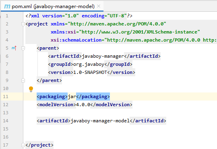Click the text 'org.javaboy' in groupId
The width and height of the screenshot is (217, 149).
(x=89, y=64)
